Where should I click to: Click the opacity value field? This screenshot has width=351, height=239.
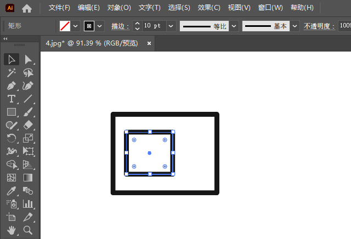345,26
